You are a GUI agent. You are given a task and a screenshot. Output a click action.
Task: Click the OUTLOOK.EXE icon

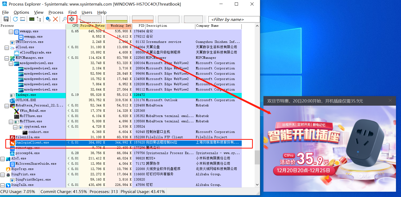click(x=12, y=100)
